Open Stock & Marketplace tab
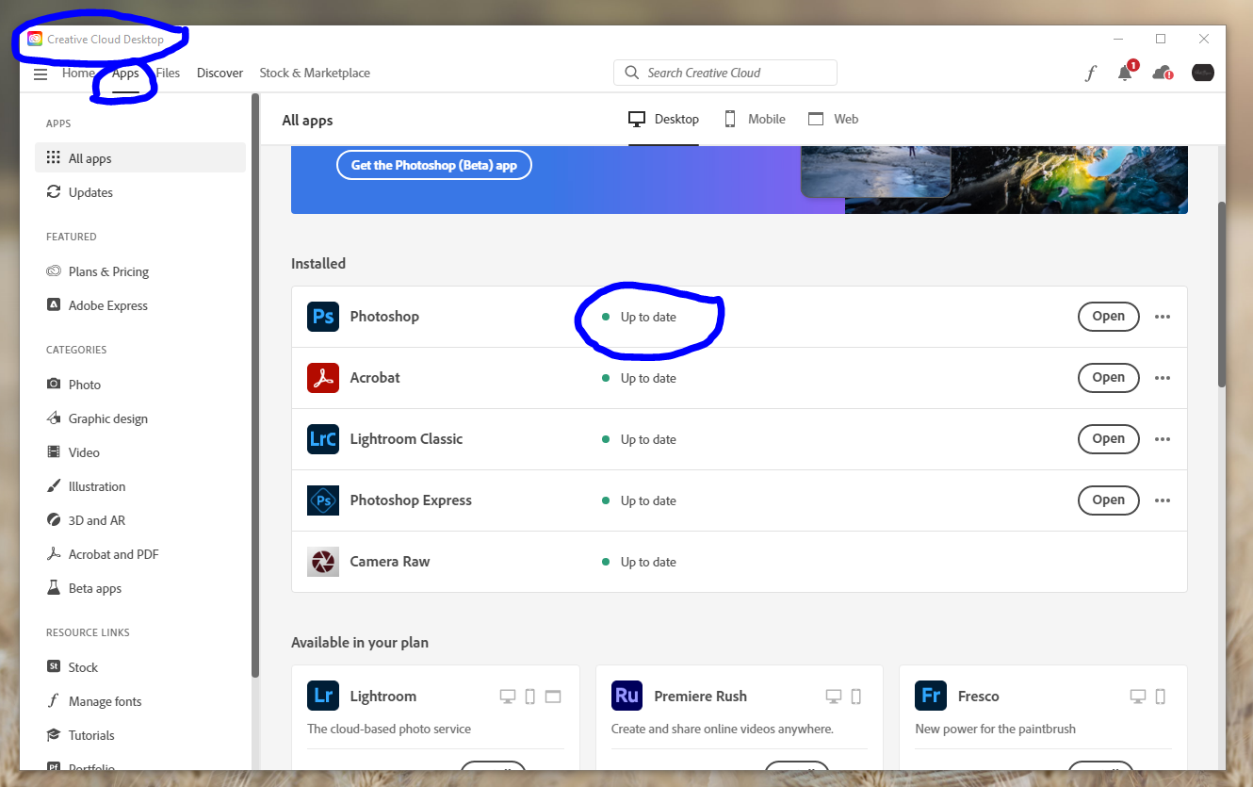Screen dimensions: 1253x787 (x=315, y=73)
